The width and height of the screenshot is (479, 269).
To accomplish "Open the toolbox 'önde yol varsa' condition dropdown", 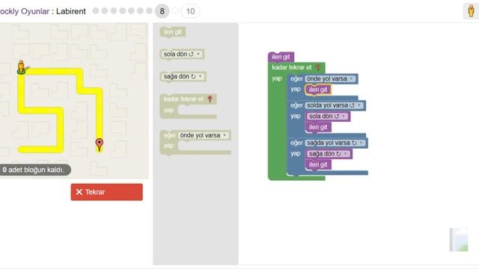I will pyautogui.click(x=204, y=135).
